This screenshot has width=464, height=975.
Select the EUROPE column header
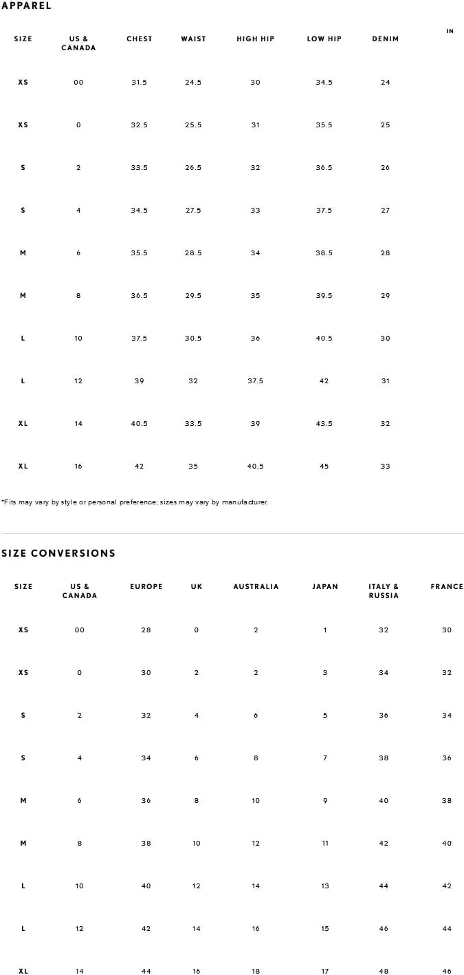coord(146,587)
